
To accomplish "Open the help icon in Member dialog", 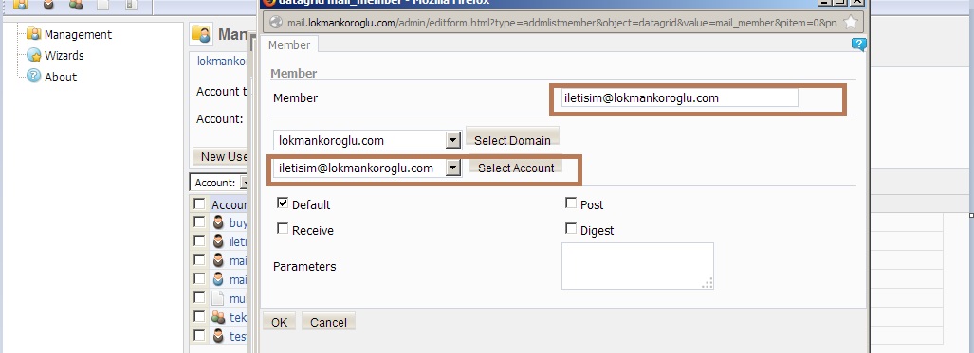I will (859, 44).
